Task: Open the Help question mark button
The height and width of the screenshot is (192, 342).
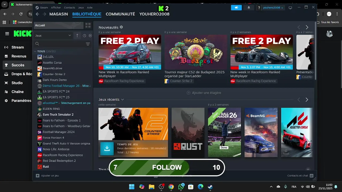Action: point(259,8)
